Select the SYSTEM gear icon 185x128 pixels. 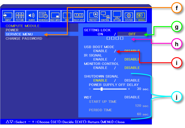[x=129, y=16]
